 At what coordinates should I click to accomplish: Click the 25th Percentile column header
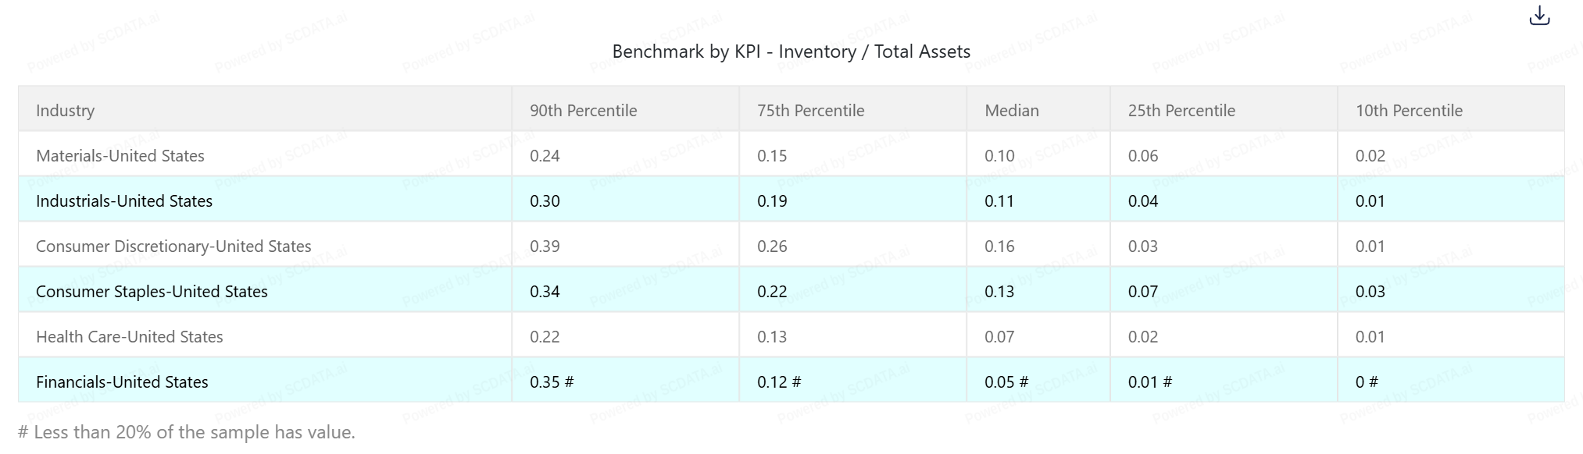pyautogui.click(x=1181, y=111)
